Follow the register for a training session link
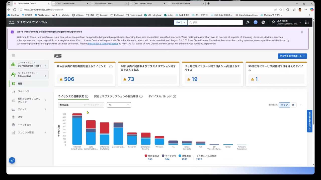Image resolution: width=321 pixels, height=180 pixels. click(x=103, y=44)
